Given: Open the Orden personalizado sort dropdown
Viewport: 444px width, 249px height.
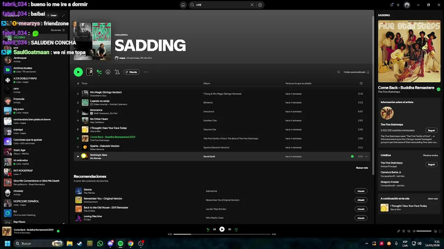Looking at the screenshot, I should 356,72.
